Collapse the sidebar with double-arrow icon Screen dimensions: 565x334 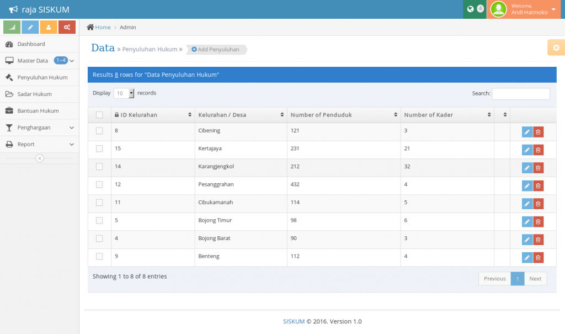39,158
